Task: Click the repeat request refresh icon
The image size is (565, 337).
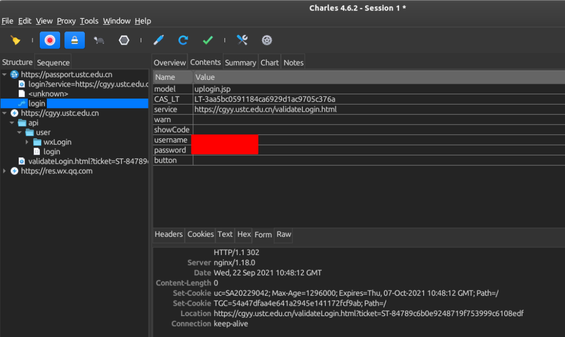Action: [183, 40]
